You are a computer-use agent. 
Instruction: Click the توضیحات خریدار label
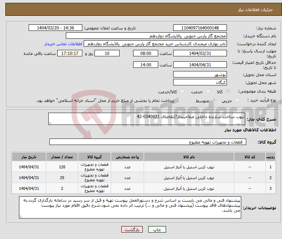coord(259,208)
